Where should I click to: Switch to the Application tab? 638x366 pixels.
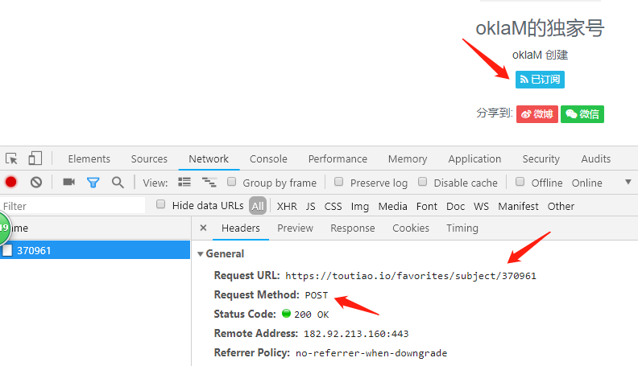[x=474, y=158]
